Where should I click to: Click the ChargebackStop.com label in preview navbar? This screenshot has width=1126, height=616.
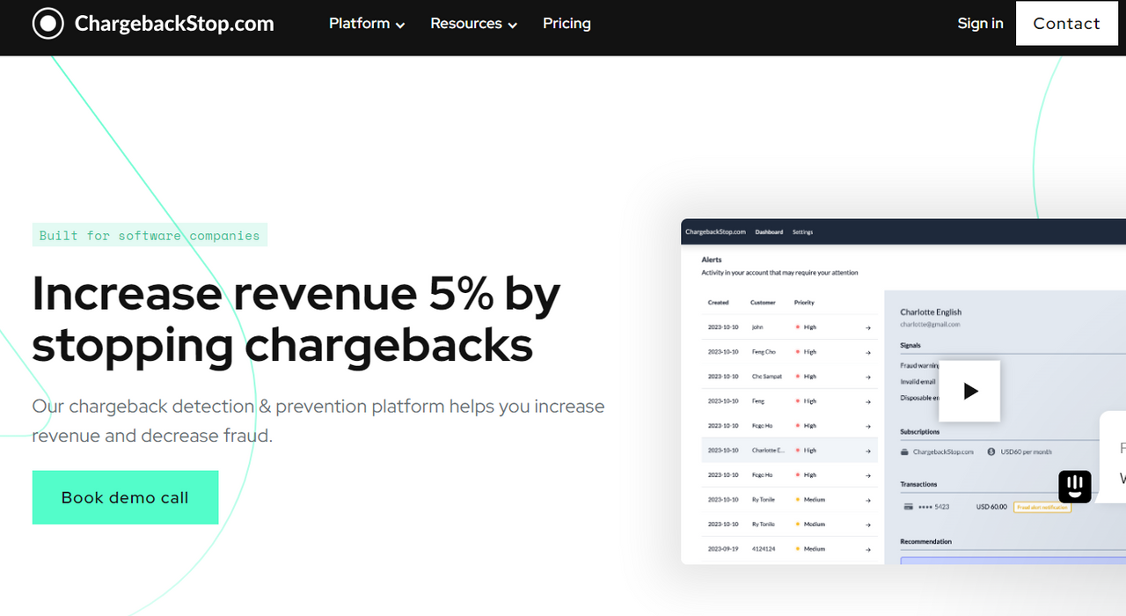715,232
